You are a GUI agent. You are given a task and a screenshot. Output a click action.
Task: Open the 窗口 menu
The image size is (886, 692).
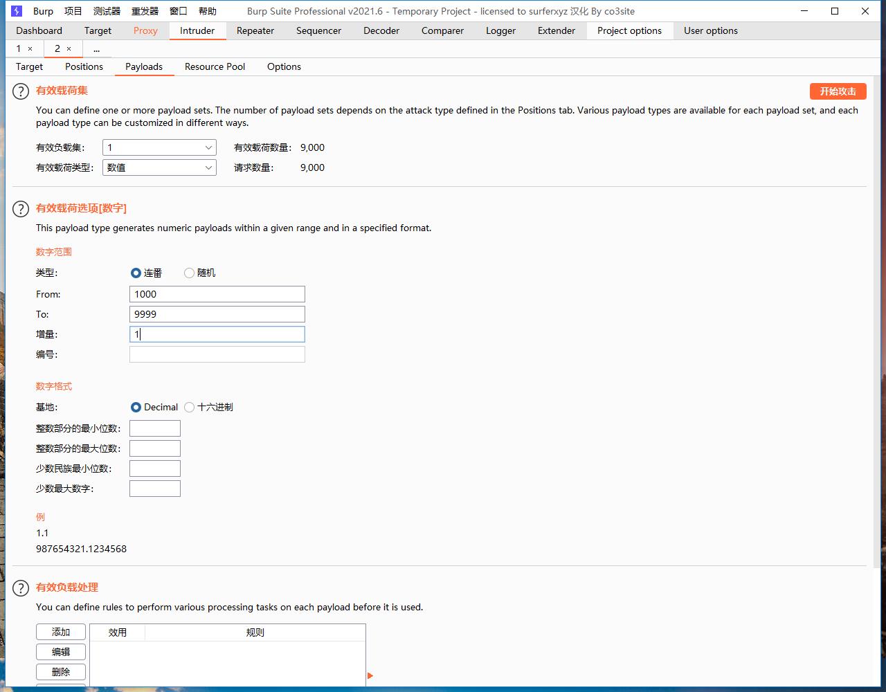coord(178,11)
